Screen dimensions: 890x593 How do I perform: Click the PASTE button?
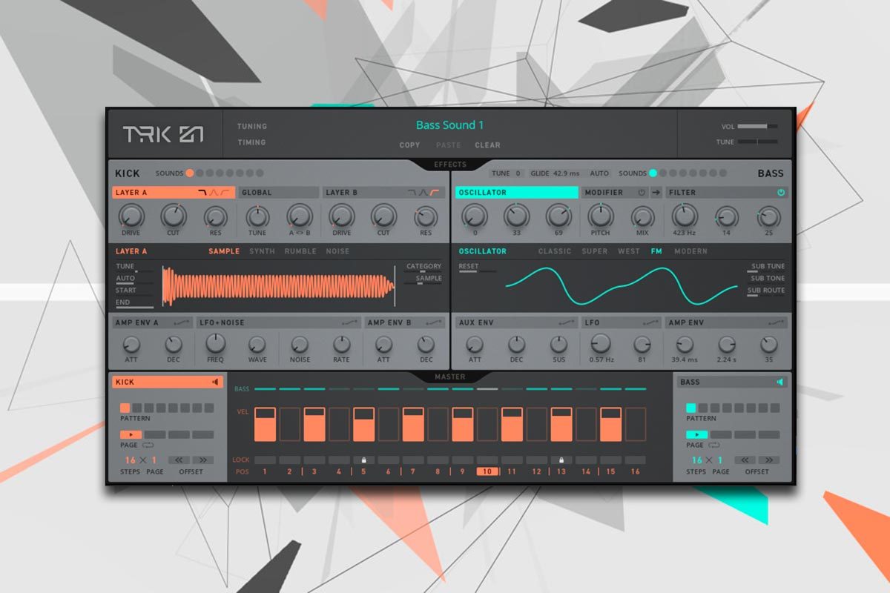coord(449,145)
